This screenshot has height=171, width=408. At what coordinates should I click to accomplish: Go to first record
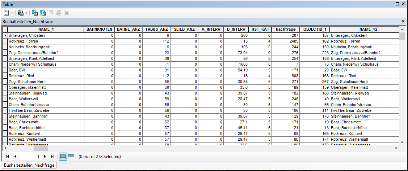7,157
